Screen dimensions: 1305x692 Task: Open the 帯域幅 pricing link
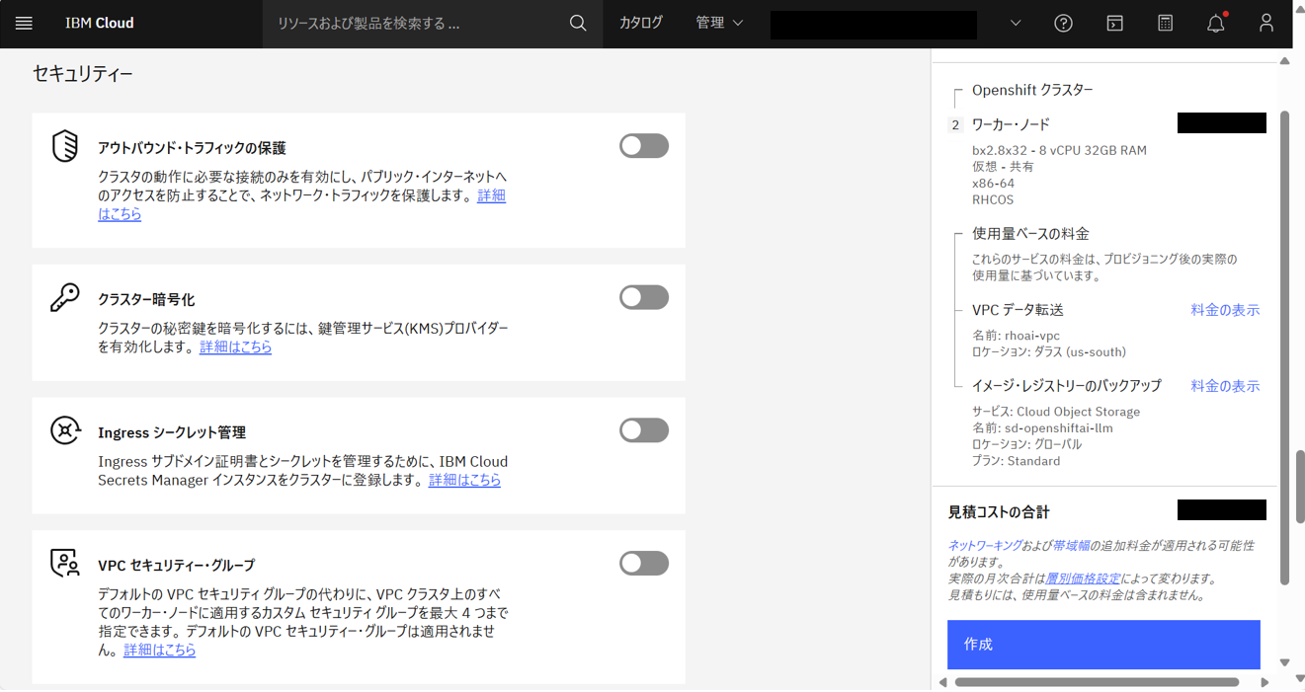(1070, 545)
